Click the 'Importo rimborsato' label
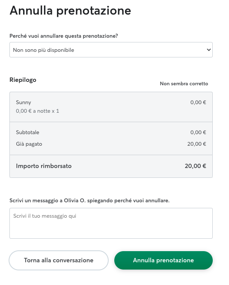229x285 pixels. pos(44,166)
